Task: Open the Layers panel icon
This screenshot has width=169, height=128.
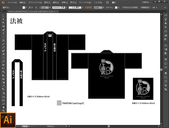Action: [x=166, y=73]
